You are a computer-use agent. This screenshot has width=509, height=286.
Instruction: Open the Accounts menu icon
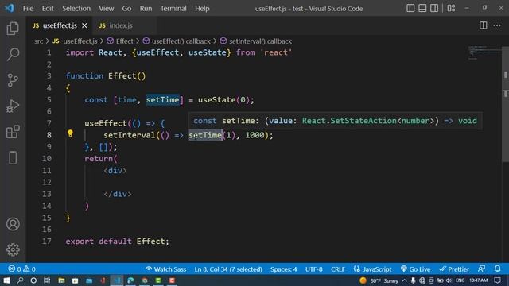13,224
